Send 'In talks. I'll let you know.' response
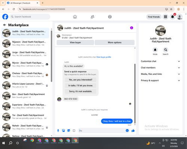 point(80,86)
